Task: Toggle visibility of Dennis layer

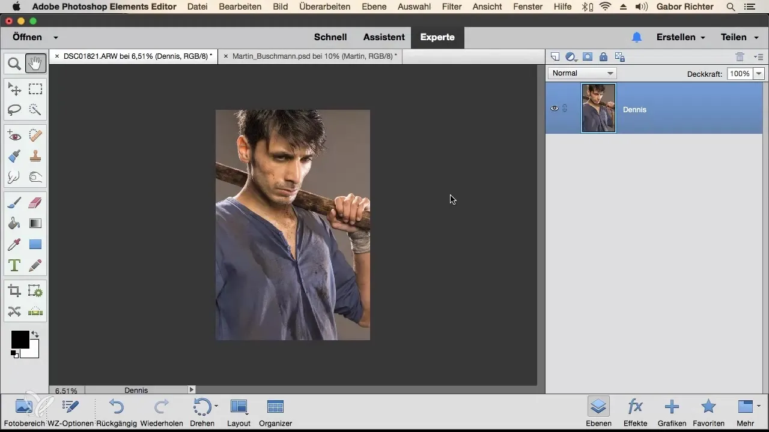Action: pos(555,109)
